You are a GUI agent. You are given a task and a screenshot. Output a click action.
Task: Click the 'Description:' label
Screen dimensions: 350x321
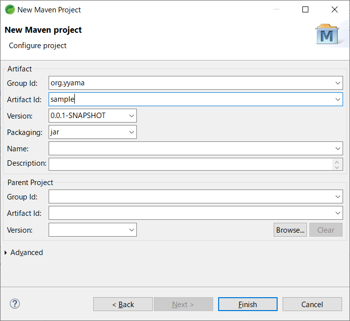pos(27,163)
